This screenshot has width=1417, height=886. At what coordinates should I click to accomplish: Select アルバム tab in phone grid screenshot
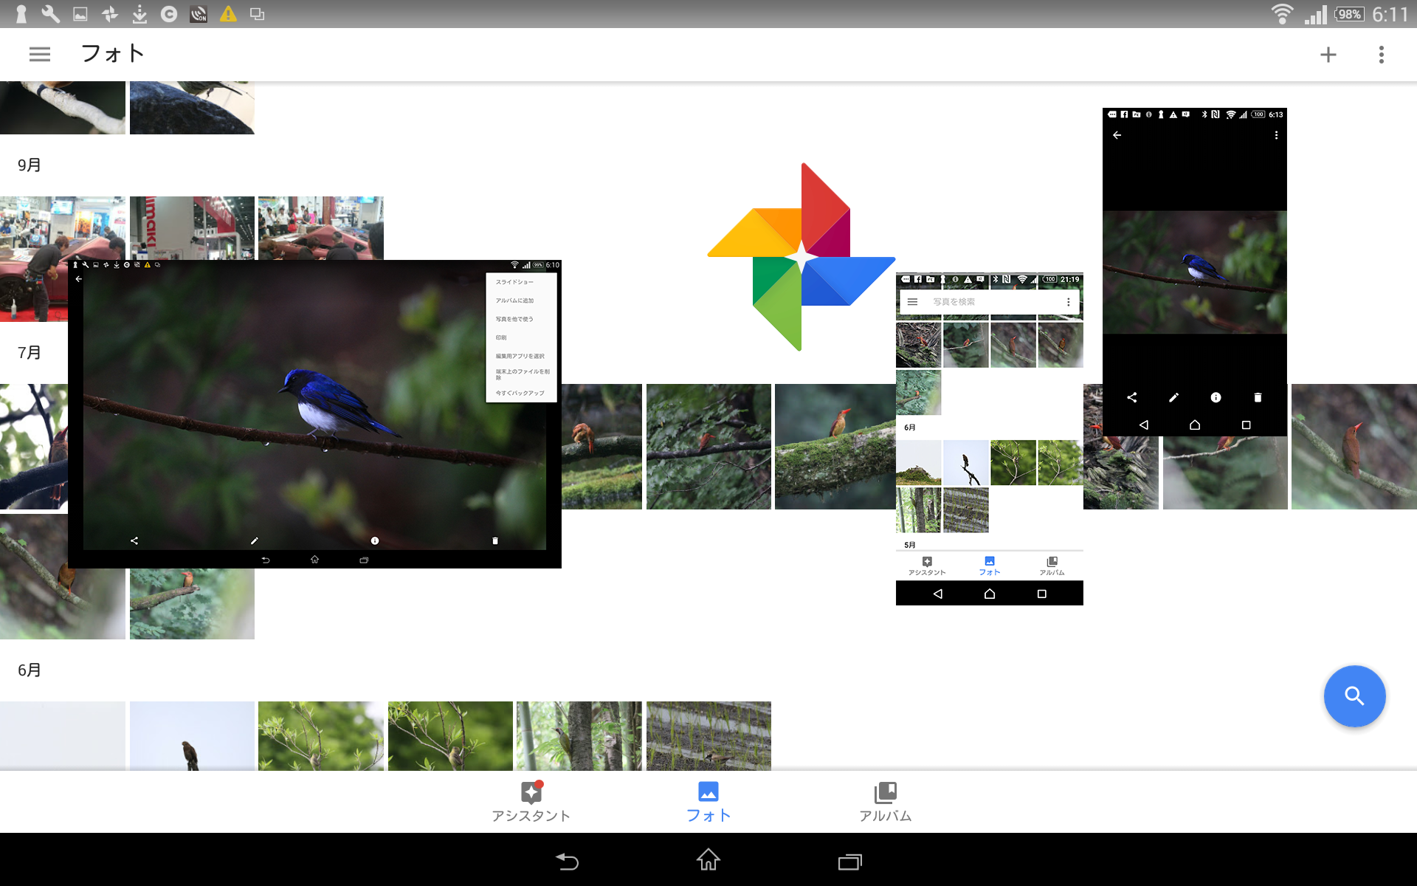pyautogui.click(x=1052, y=566)
